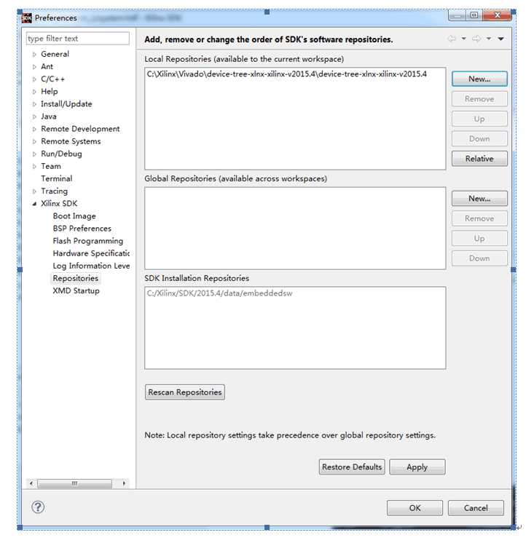Add a new global repository

click(x=479, y=199)
